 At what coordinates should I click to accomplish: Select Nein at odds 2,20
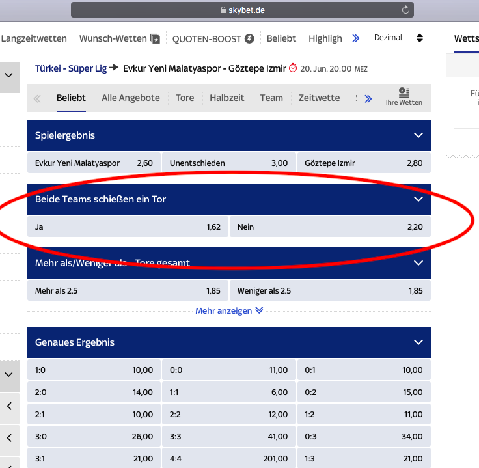[x=330, y=227]
